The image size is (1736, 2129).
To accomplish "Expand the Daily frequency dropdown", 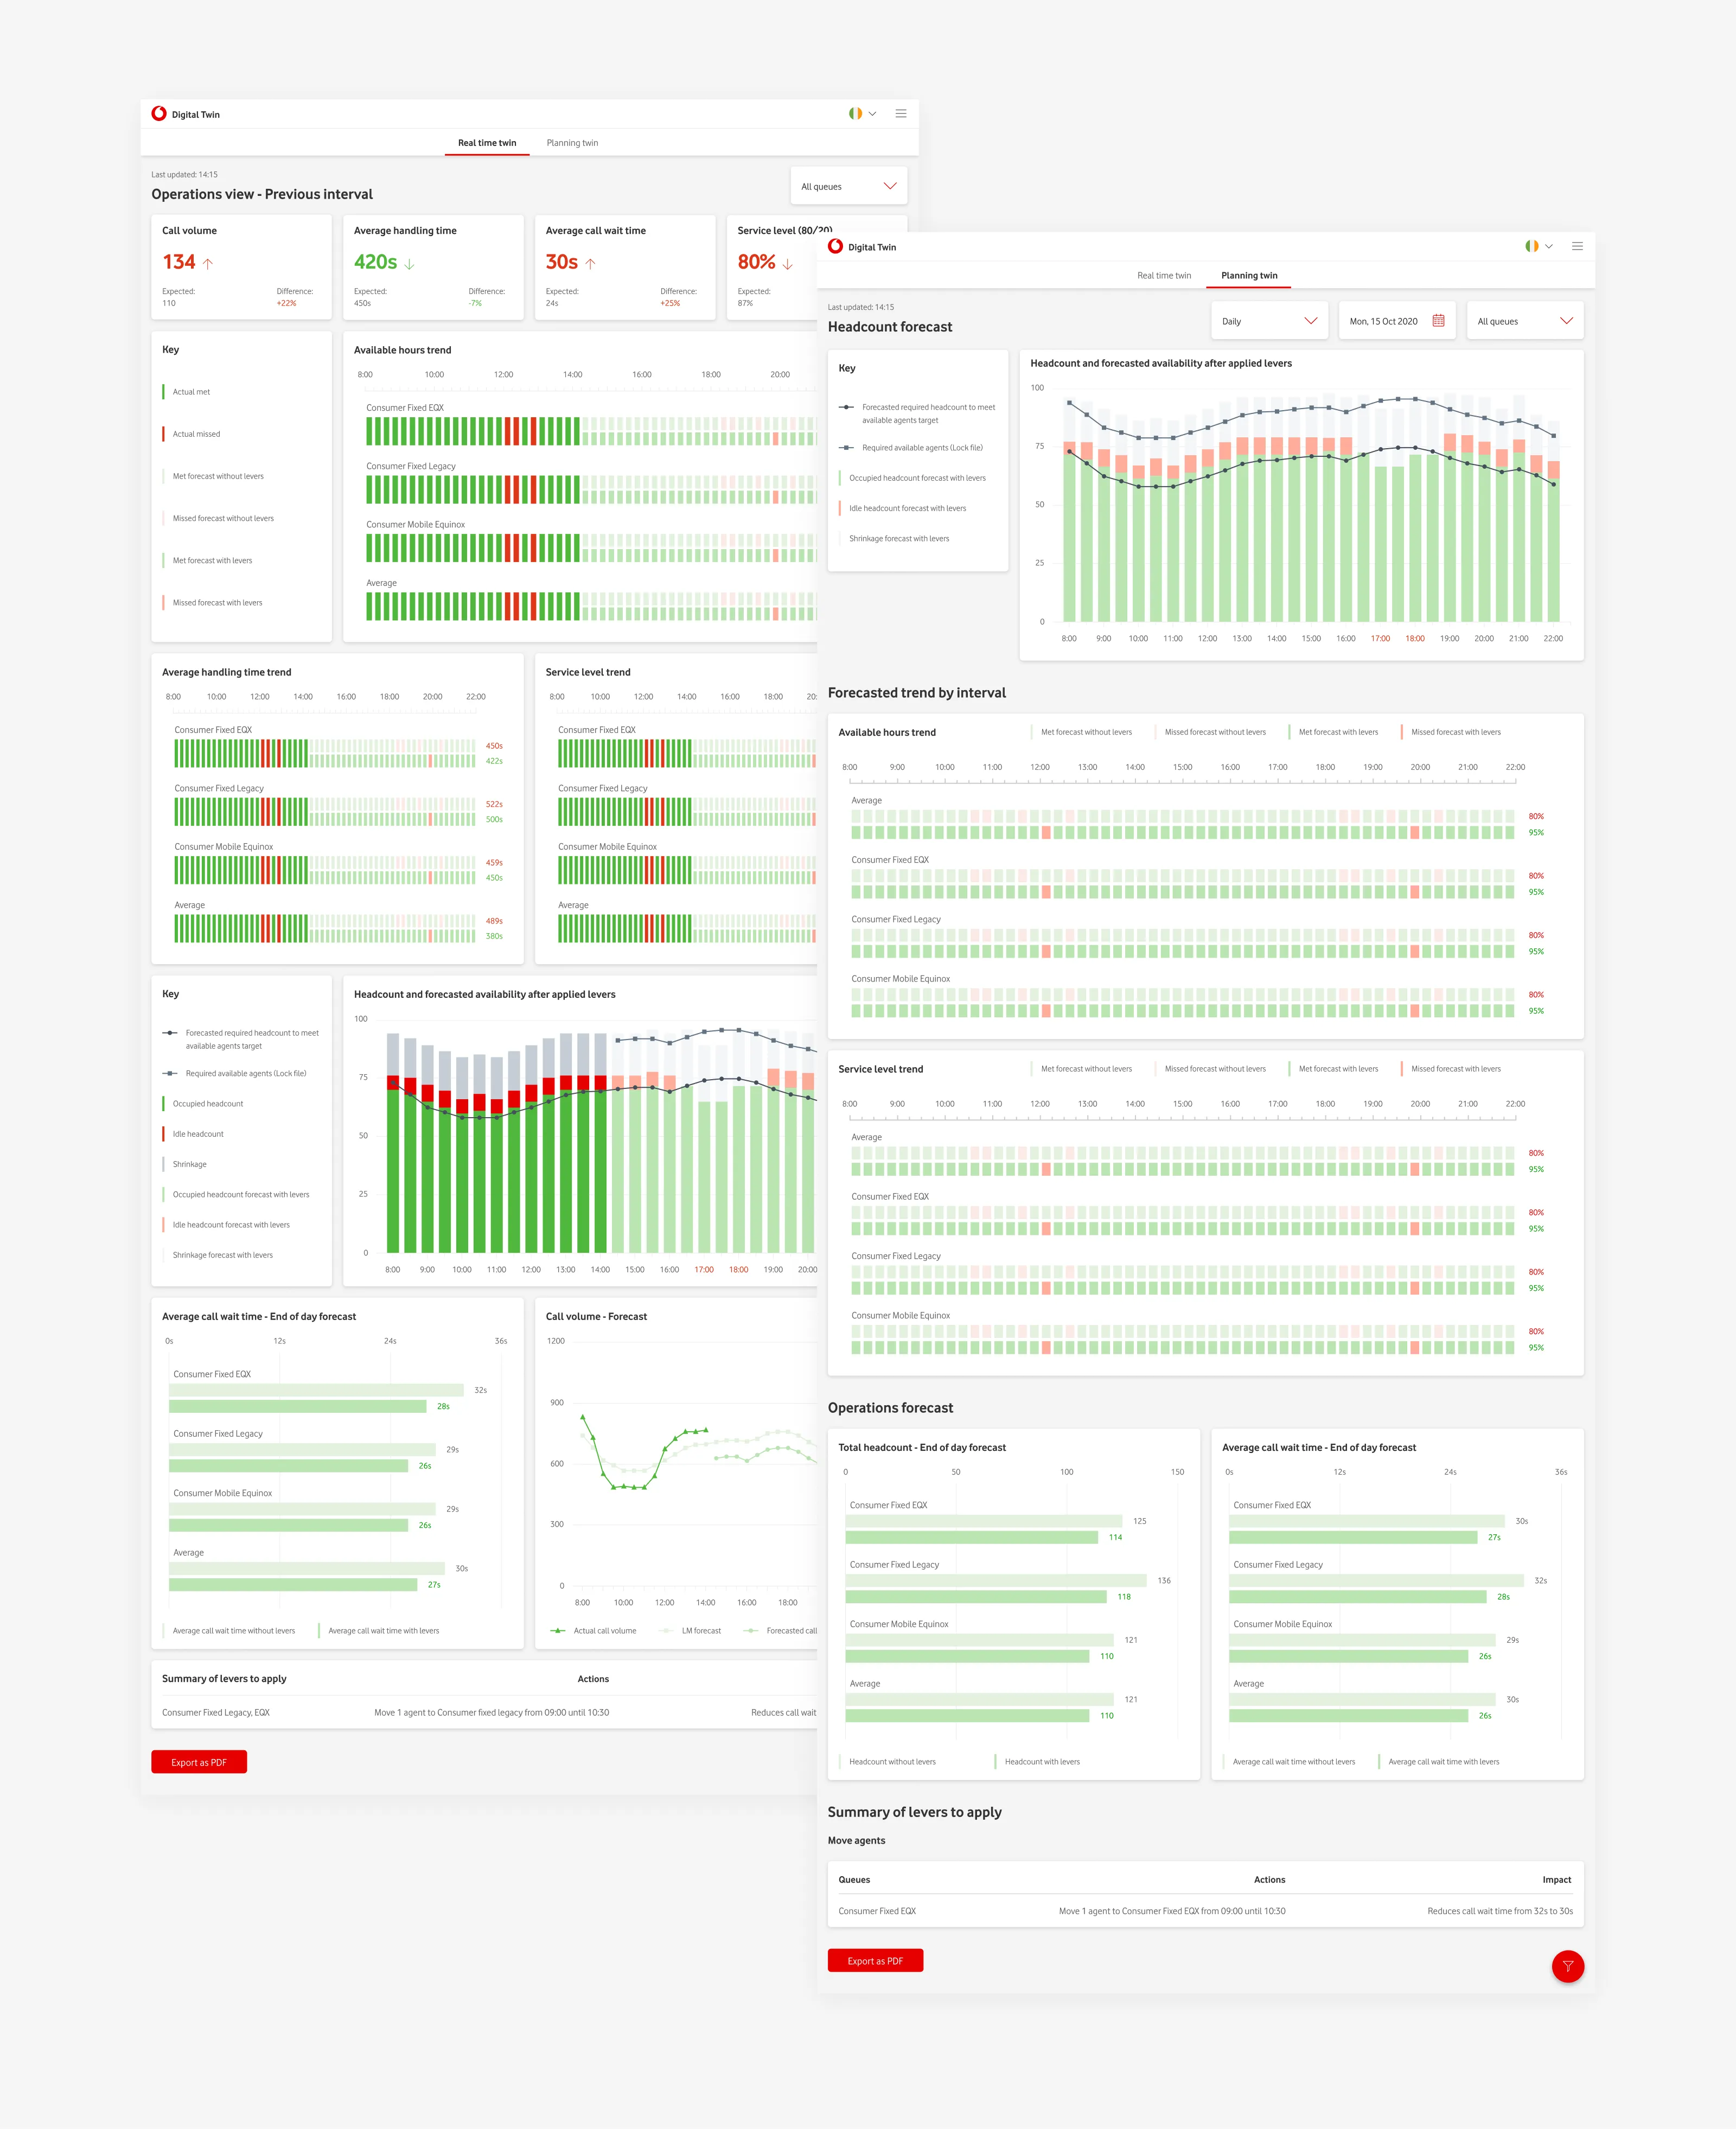I will (x=1269, y=321).
